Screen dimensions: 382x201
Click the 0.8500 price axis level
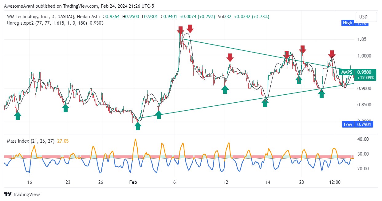(x=364, y=105)
